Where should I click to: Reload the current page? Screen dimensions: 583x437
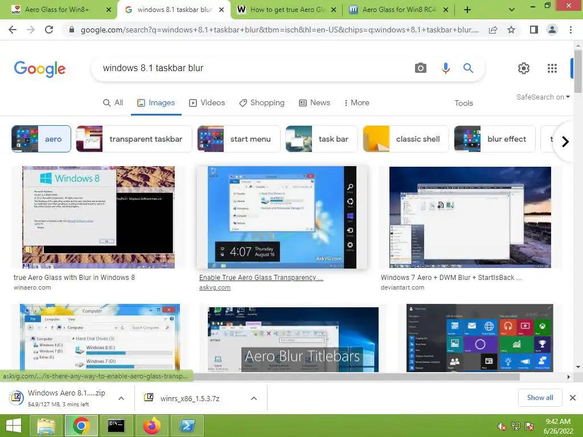tap(49, 30)
